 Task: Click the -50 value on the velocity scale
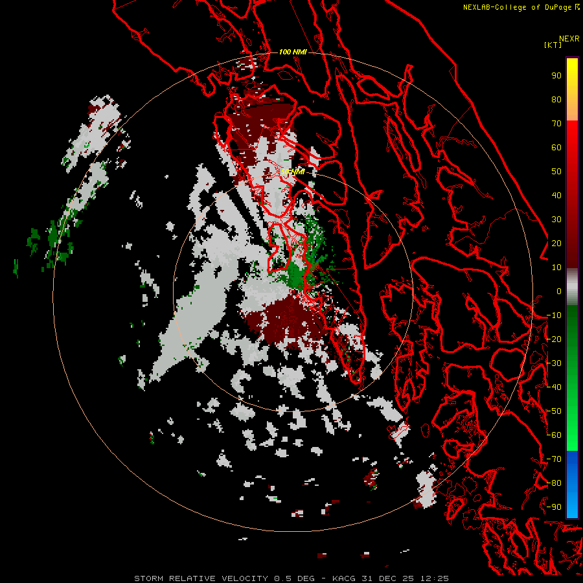tap(554, 411)
